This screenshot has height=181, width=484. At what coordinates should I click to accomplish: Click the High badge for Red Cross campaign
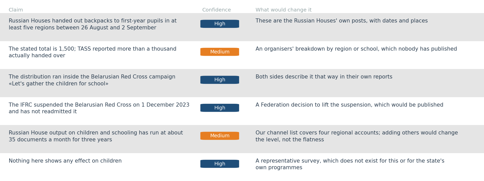pyautogui.click(x=220, y=80)
